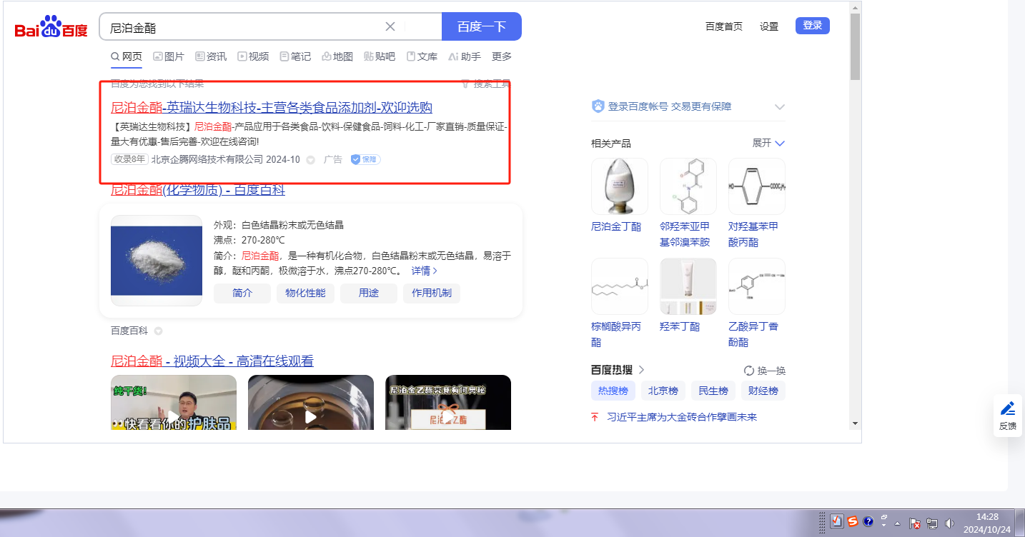Play the video thumbnail captioned 快看看你的护肤品
The image size is (1025, 537).
[174, 402]
